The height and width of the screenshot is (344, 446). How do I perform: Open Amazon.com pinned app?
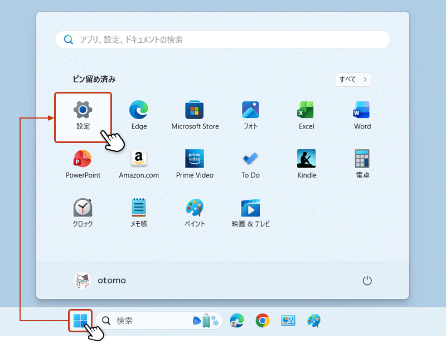pyautogui.click(x=139, y=164)
